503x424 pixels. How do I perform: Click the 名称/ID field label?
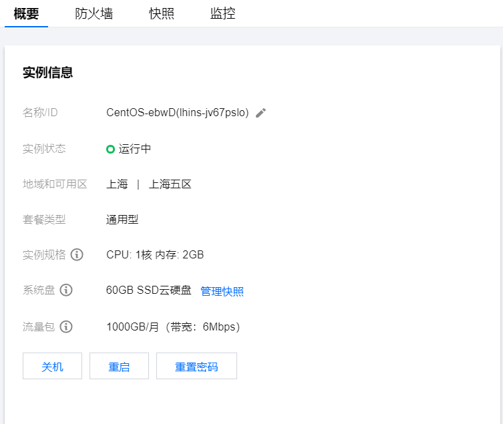(40, 113)
